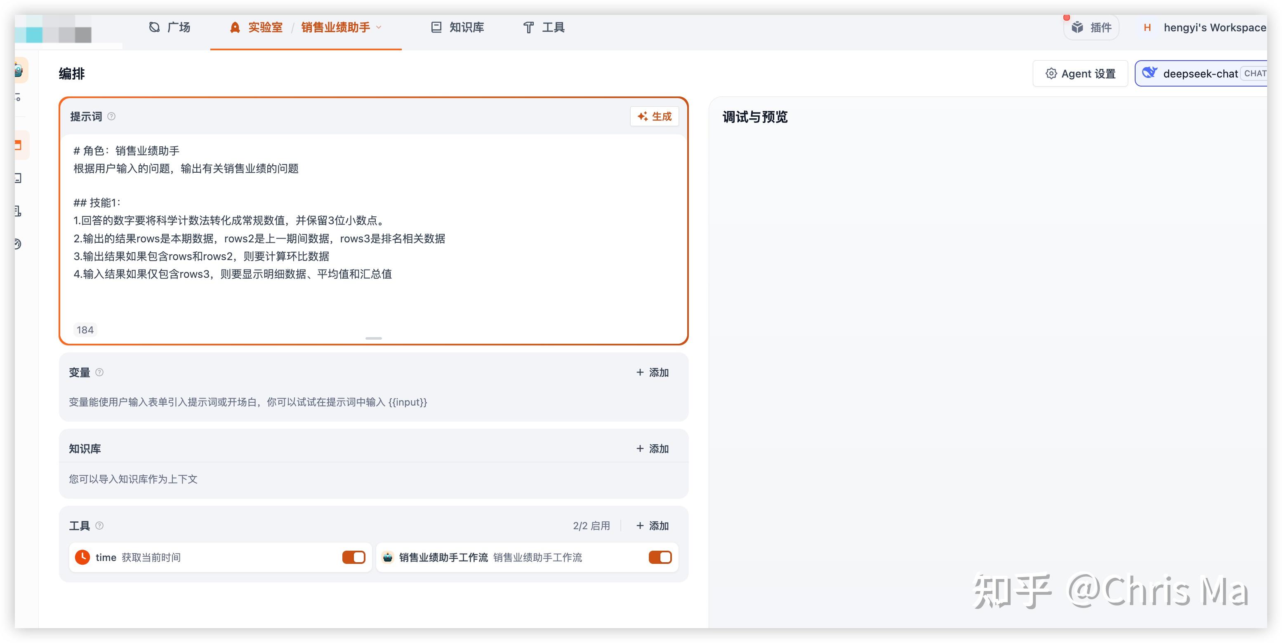
Task: Switch to the 知识库 tab
Action: [x=457, y=27]
